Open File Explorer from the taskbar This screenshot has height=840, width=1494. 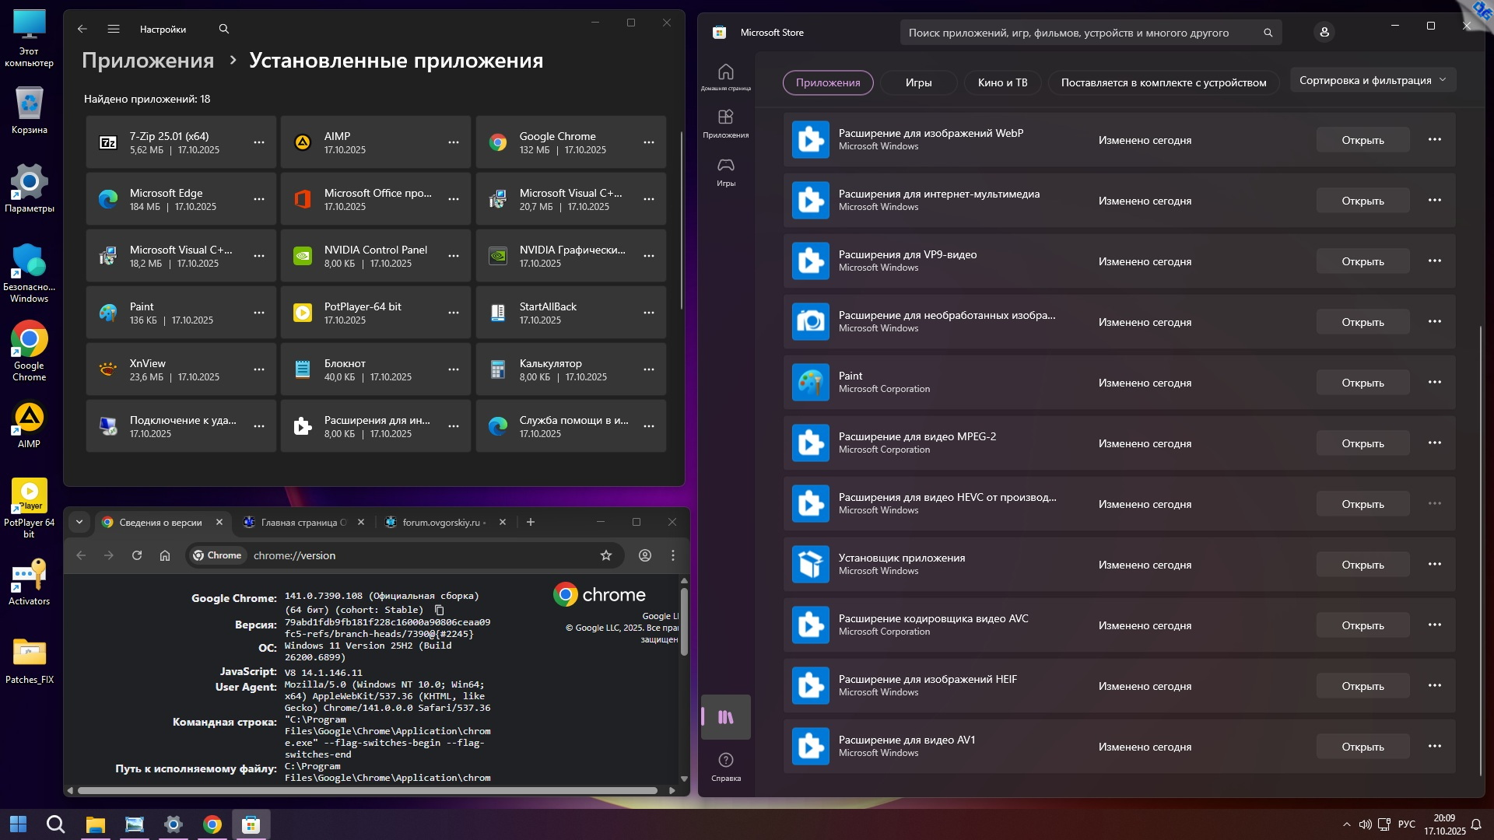(95, 824)
